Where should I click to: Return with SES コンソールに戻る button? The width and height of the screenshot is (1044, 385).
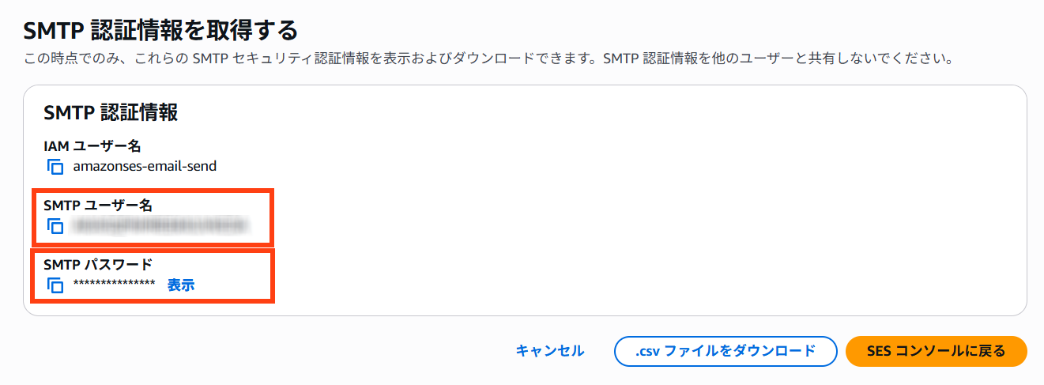[936, 351]
